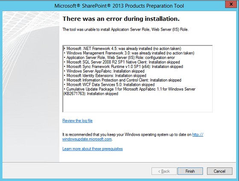
Task: Click the error heading text
Action: tap(121, 19)
